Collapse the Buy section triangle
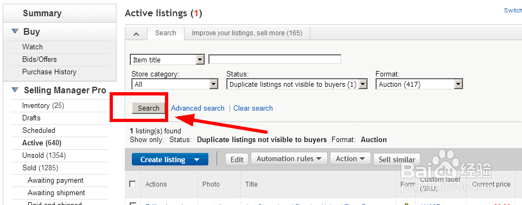 tap(15, 31)
